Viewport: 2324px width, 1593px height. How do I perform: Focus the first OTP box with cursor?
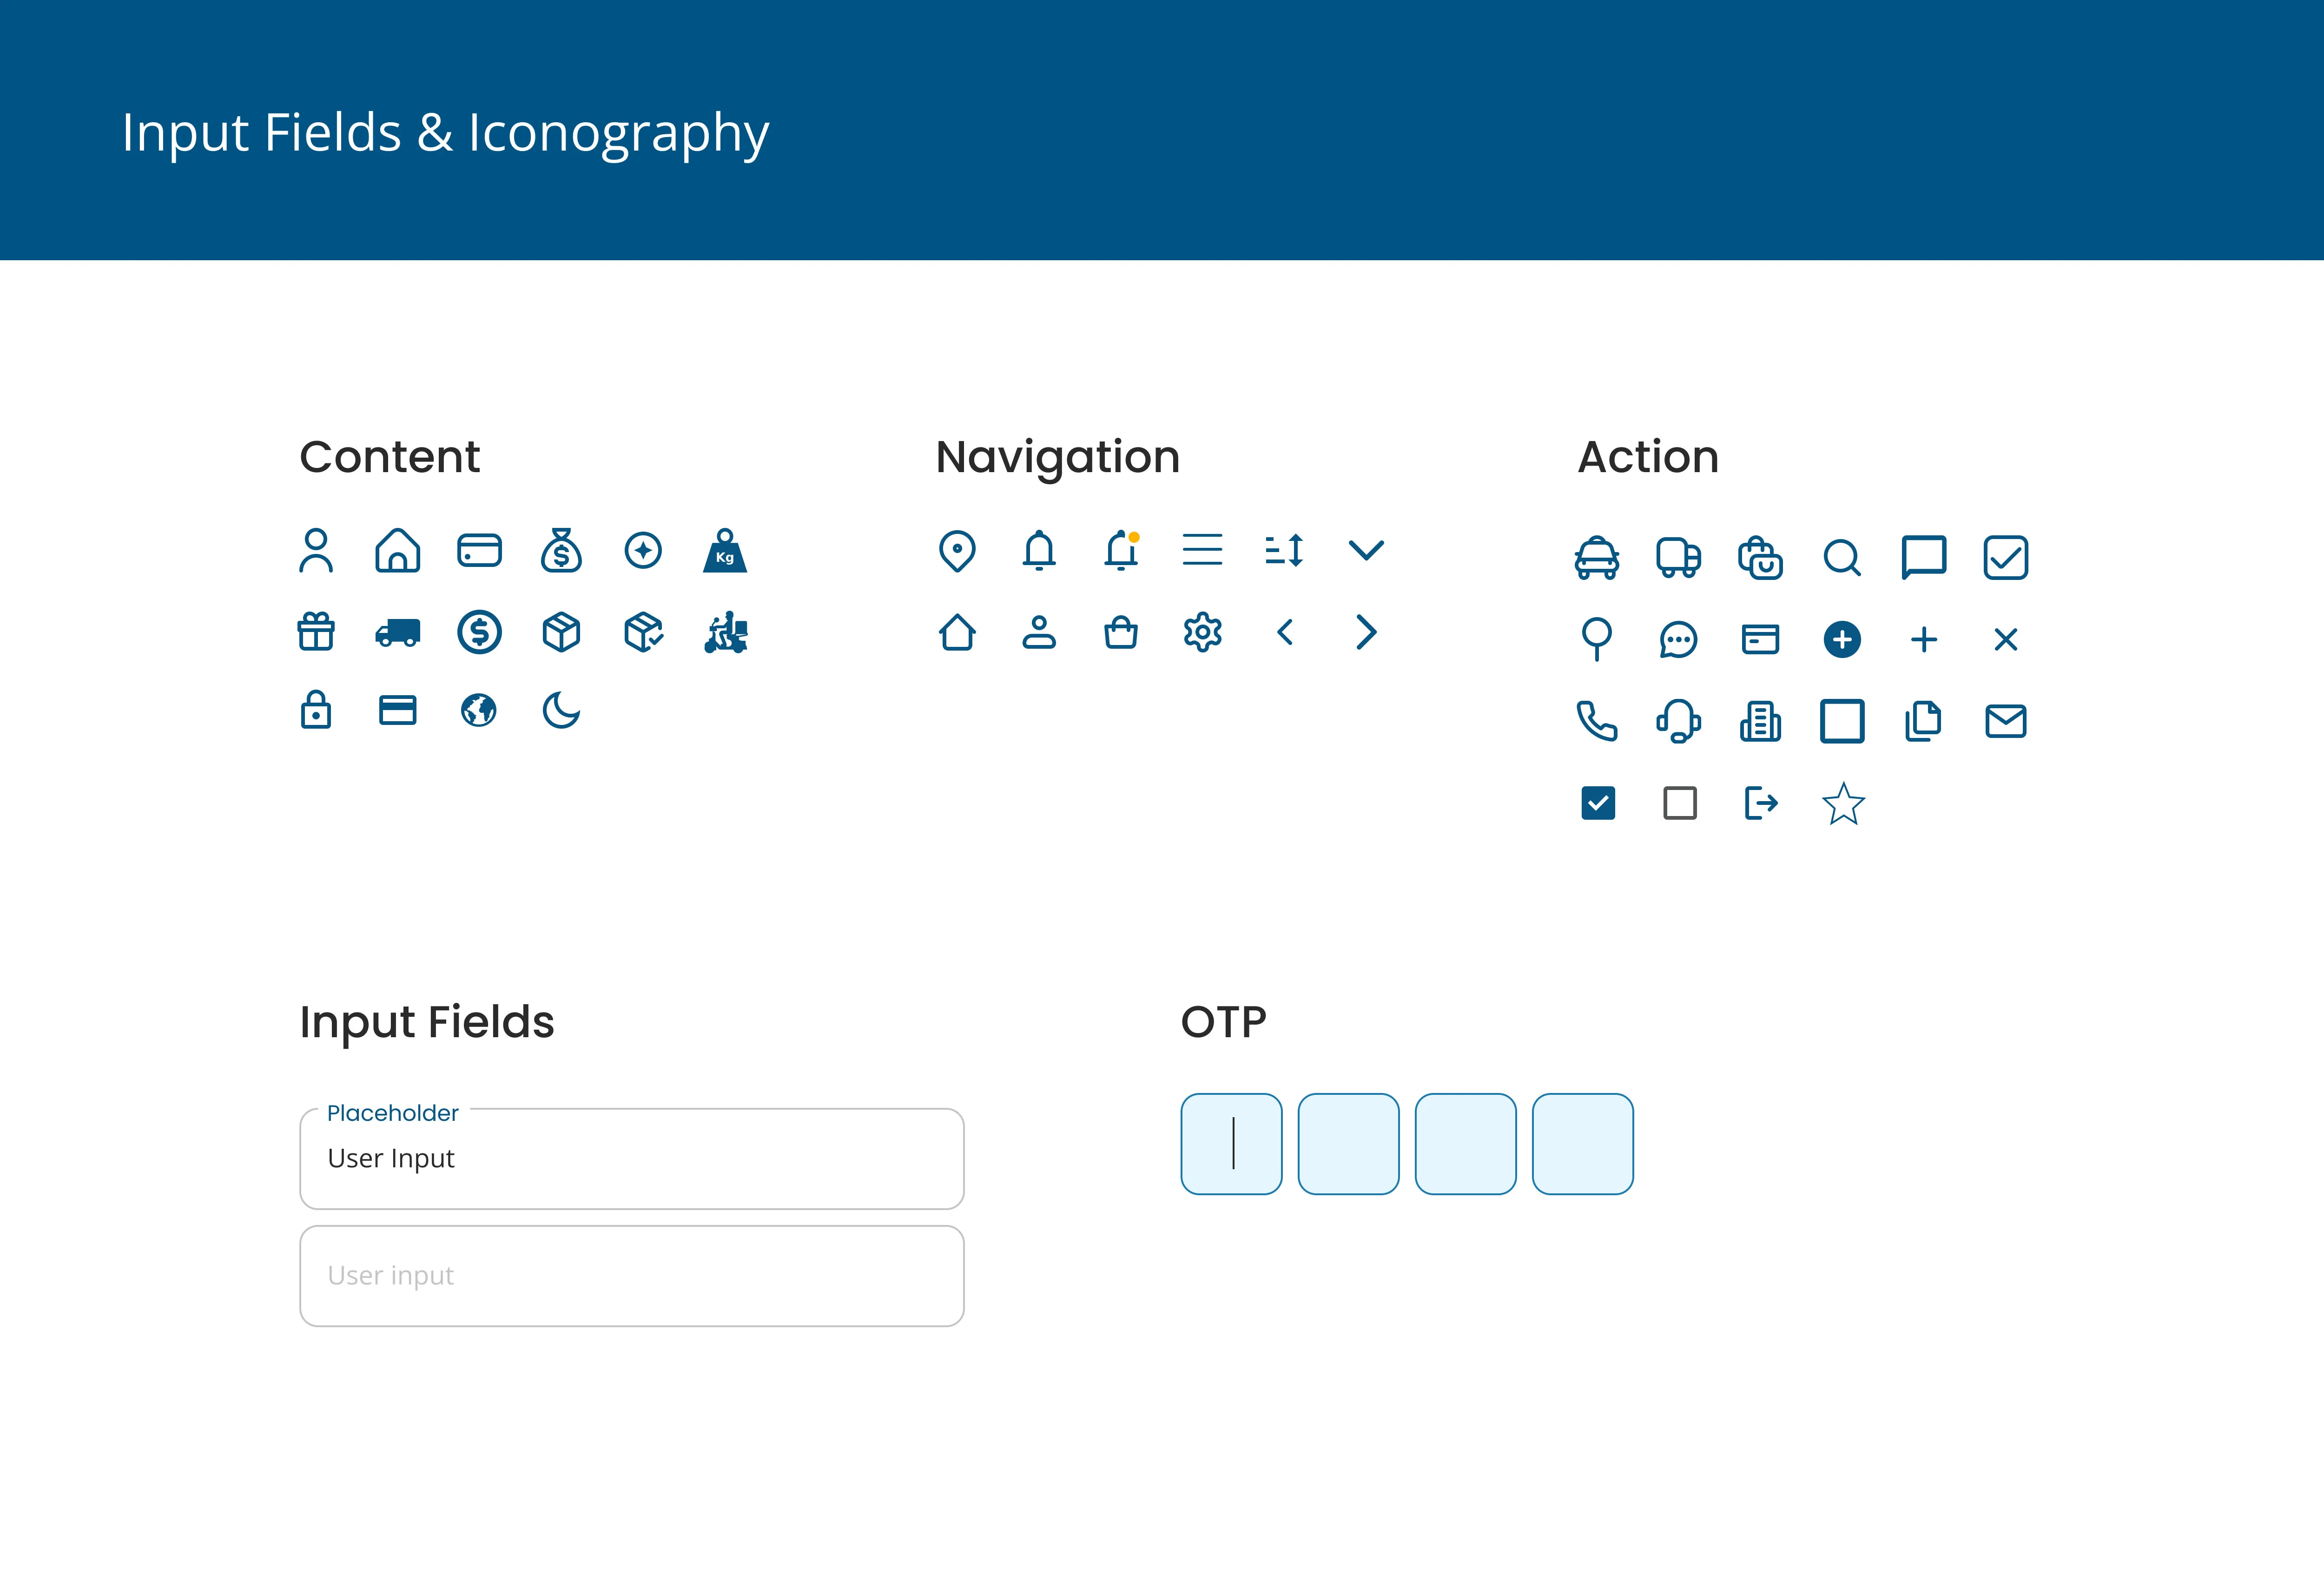tap(1232, 1144)
